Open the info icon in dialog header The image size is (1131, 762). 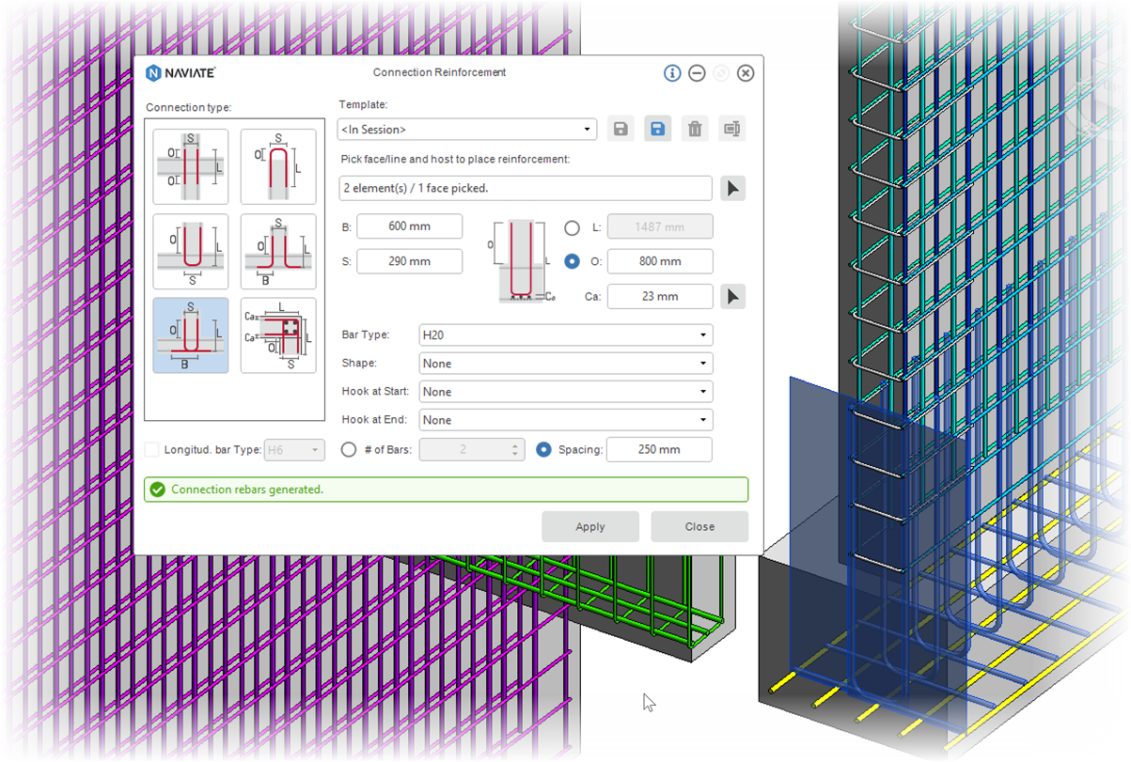(672, 72)
